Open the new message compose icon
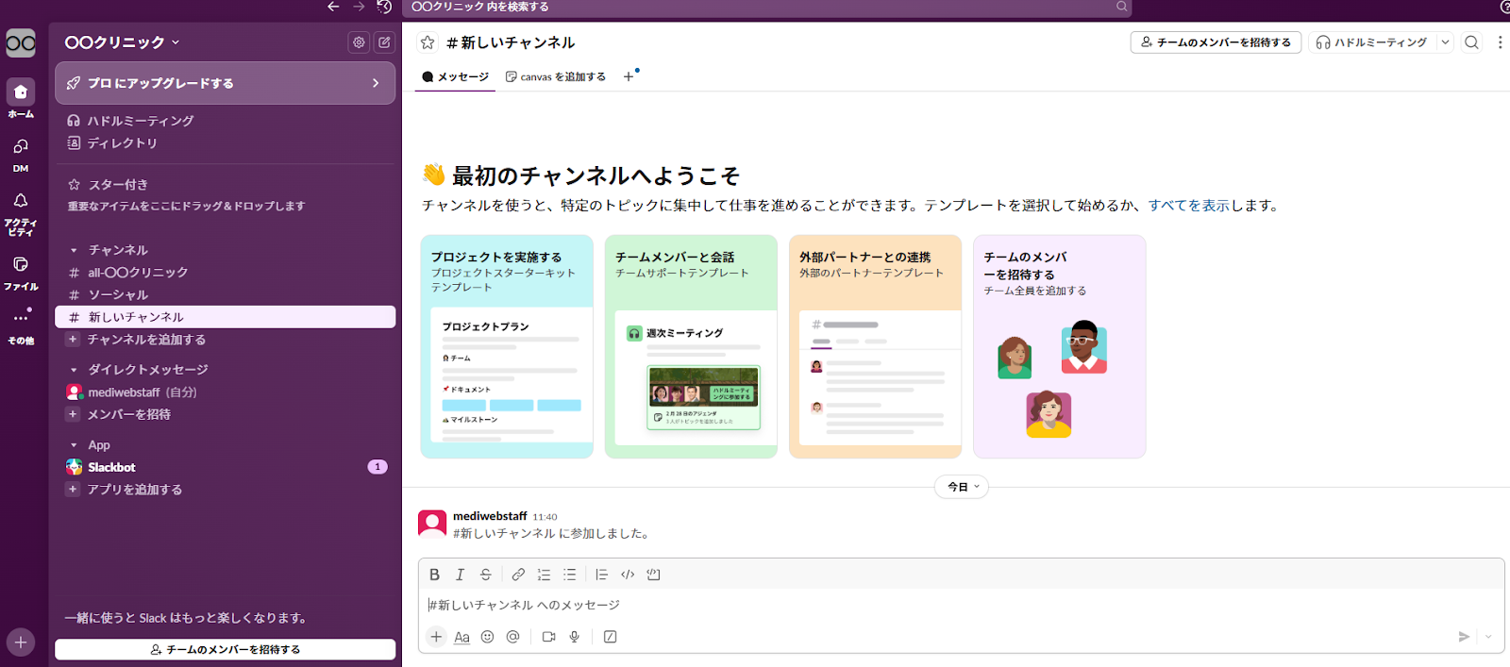1510x667 pixels. click(384, 42)
